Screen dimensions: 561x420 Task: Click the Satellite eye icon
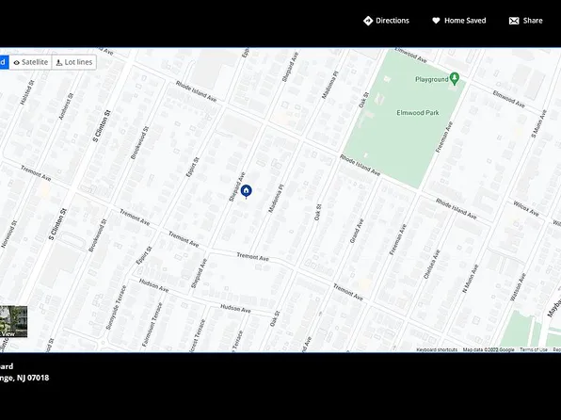(16, 63)
